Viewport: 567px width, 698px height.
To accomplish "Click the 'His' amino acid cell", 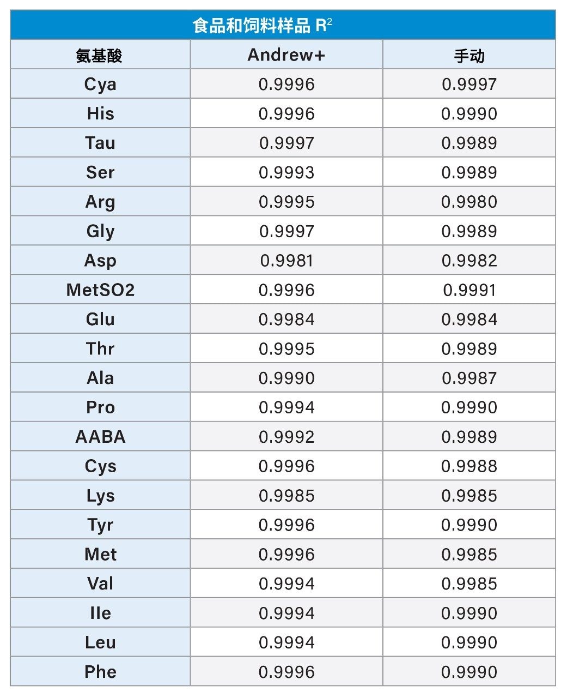I will point(100,114).
